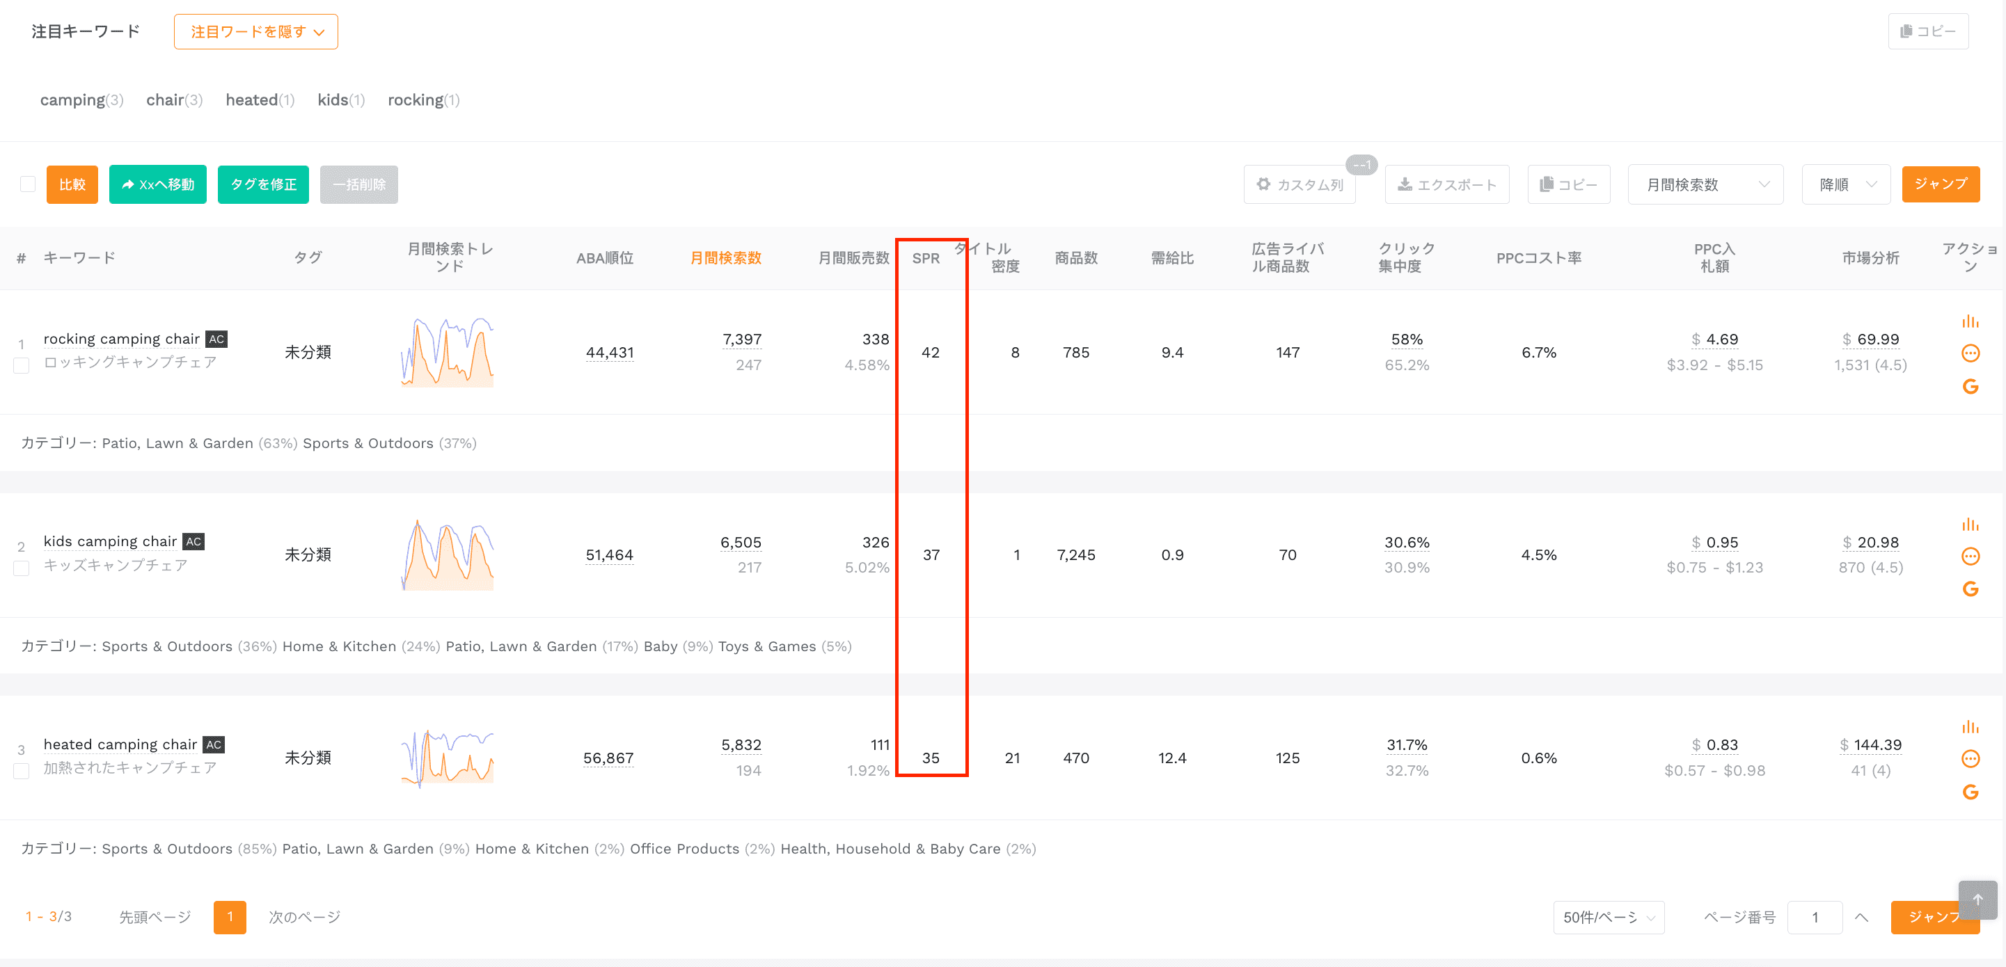
Task: Click toolbar コピー button beside エクスポート
Action: tap(1568, 184)
